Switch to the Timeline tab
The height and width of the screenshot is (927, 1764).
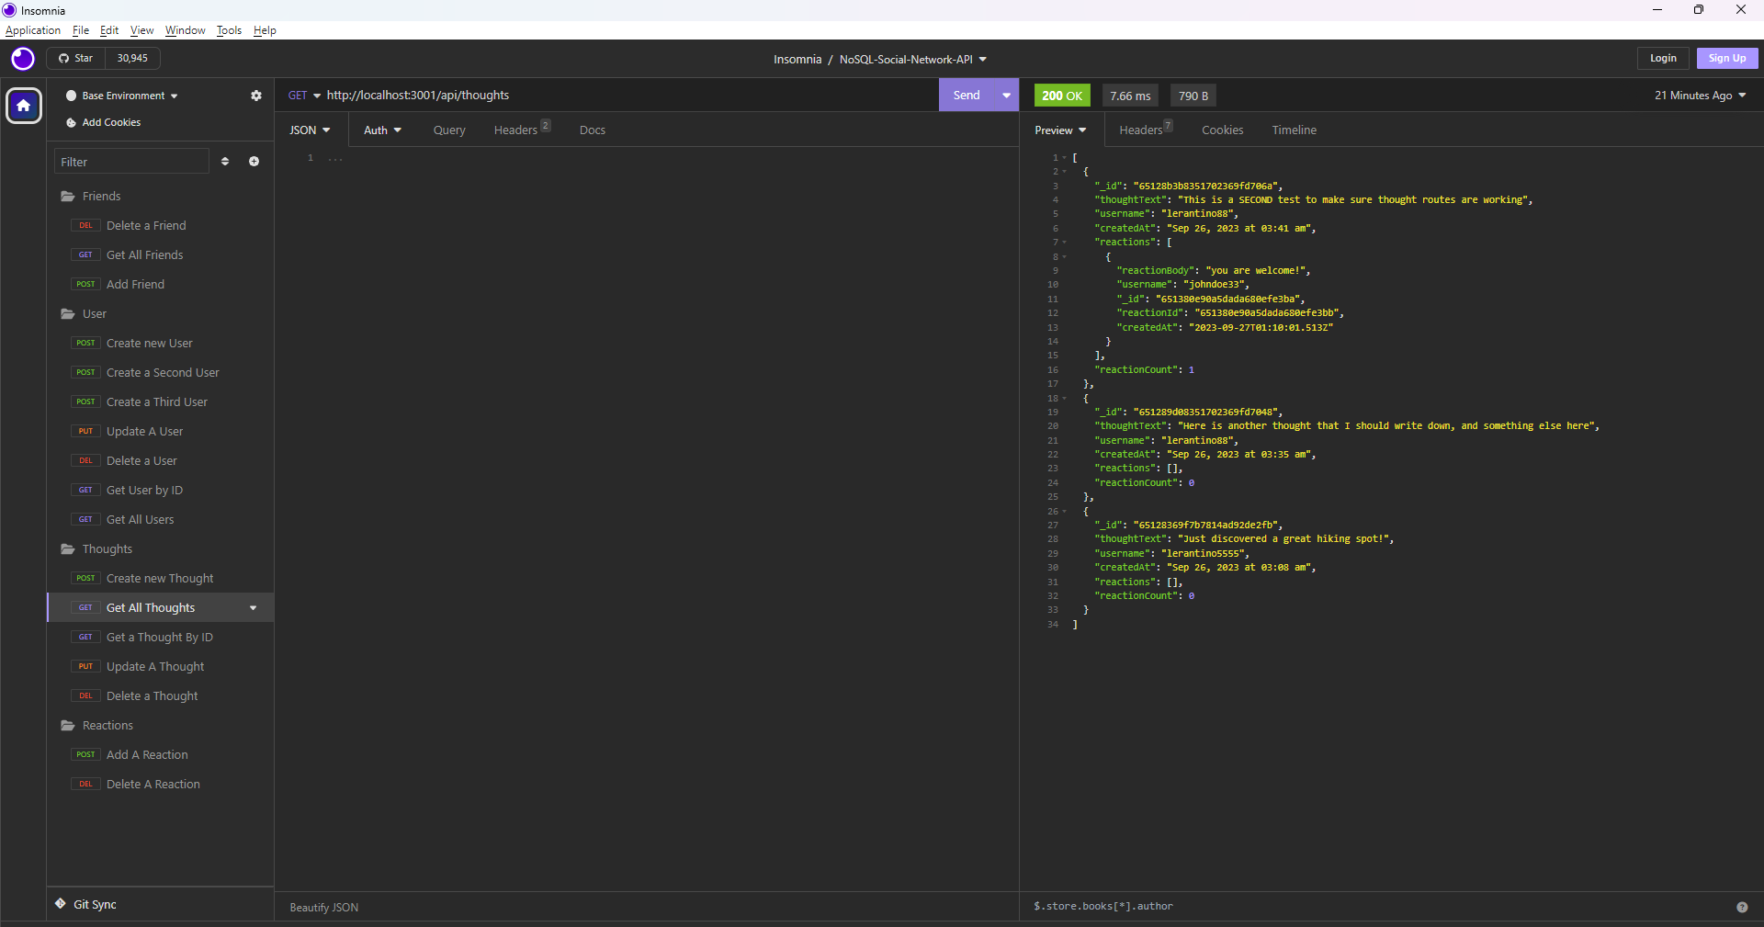pyautogui.click(x=1295, y=130)
